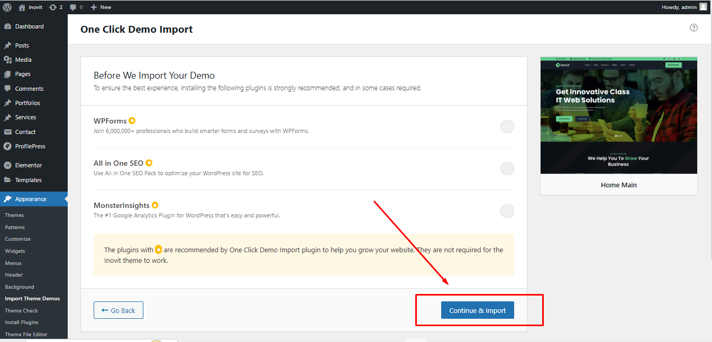This screenshot has height=342, width=712.
Task: Click the Contact envelope icon
Action: 7,132
